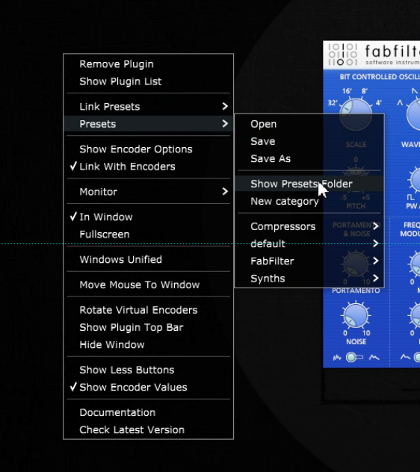Select Show Plugin List
This screenshot has height=472, width=420.
148,81
